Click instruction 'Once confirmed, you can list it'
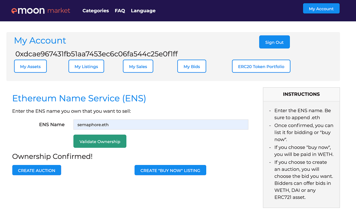This screenshot has height=217, width=356. point(304,132)
